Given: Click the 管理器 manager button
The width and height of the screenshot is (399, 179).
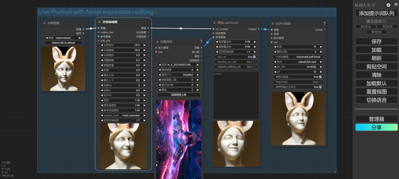Looking at the screenshot, I should tap(376, 119).
